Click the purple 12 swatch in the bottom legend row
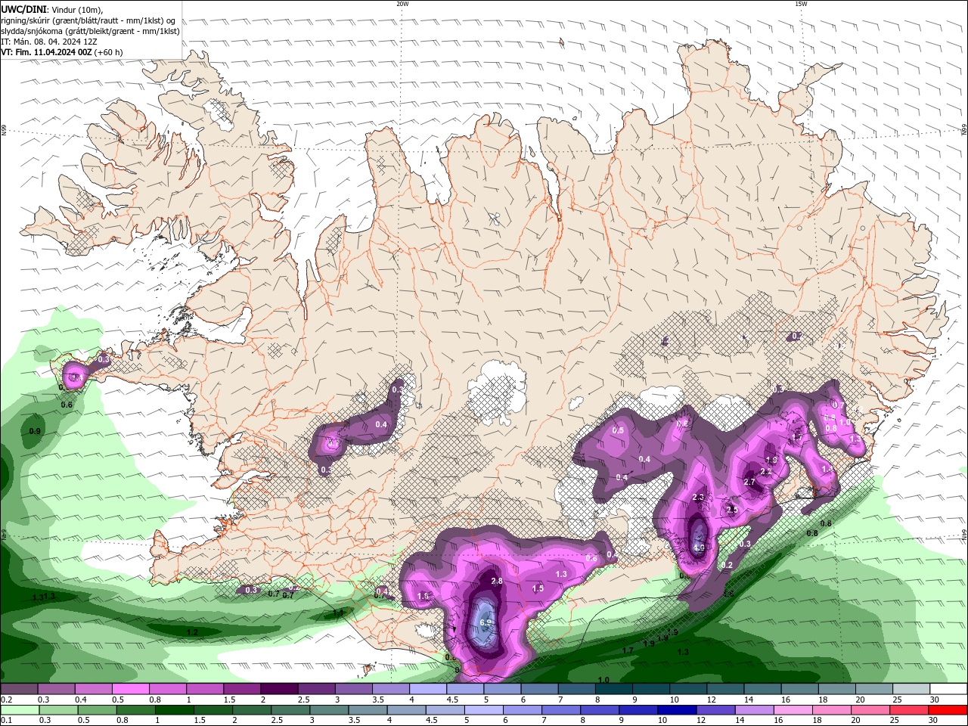Screen dimensions: 968x726 [715, 710]
